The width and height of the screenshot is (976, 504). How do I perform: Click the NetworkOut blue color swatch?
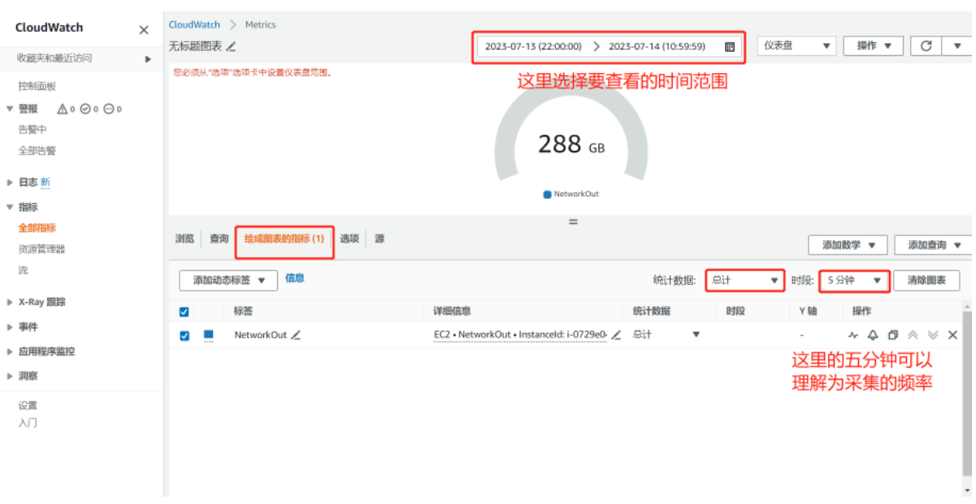tap(209, 334)
